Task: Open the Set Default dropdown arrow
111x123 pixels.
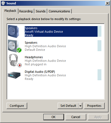Action: pyautogui.click(x=81, y=106)
